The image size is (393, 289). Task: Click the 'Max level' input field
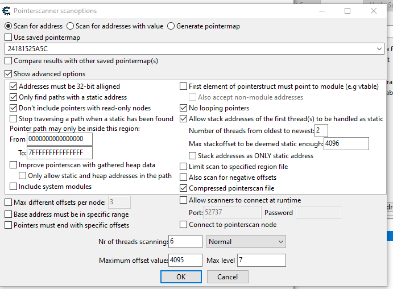coord(261,261)
